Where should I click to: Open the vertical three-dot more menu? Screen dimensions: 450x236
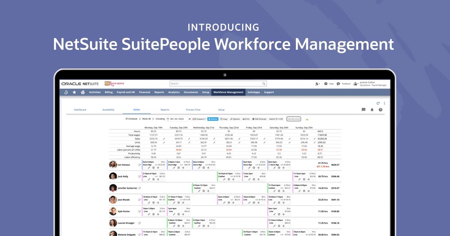pos(384,103)
